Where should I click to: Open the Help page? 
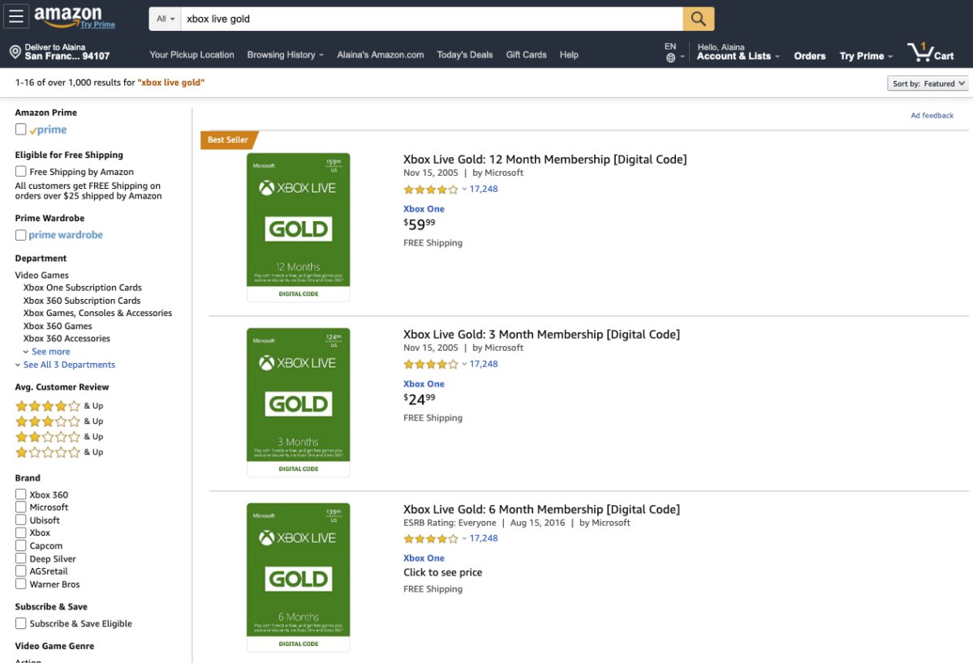coord(569,54)
